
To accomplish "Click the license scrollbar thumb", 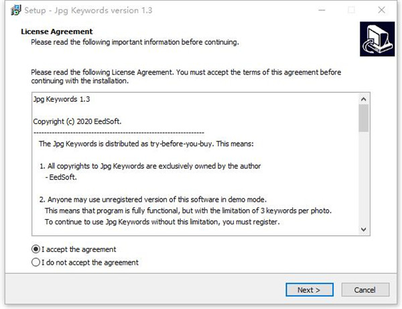I will pyautogui.click(x=364, y=118).
